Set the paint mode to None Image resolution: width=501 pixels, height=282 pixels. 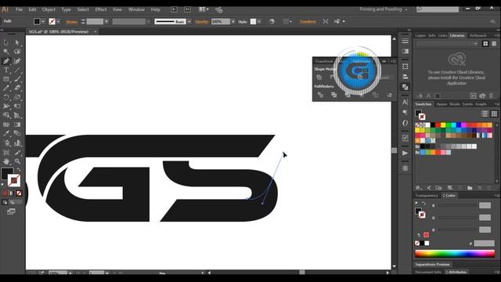pyautogui.click(x=19, y=193)
